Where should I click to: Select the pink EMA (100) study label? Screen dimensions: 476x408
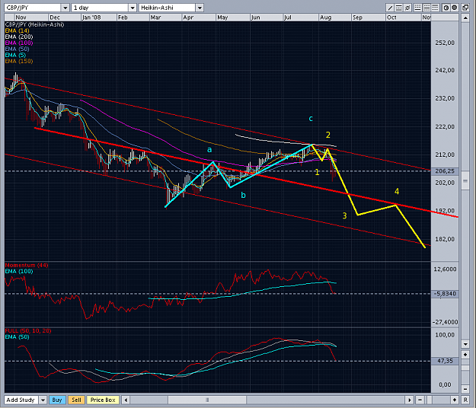(x=19, y=43)
